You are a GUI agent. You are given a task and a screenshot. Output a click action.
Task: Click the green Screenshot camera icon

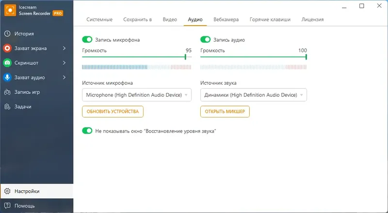7,63
